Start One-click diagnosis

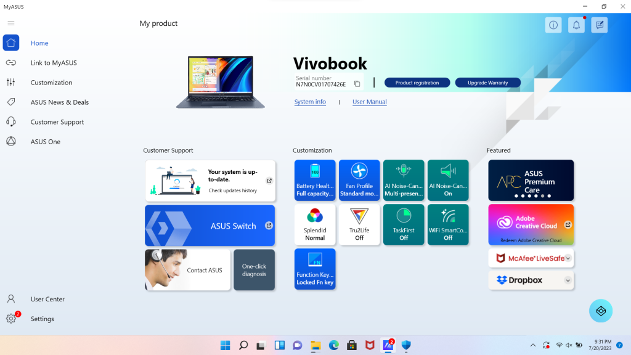click(254, 270)
